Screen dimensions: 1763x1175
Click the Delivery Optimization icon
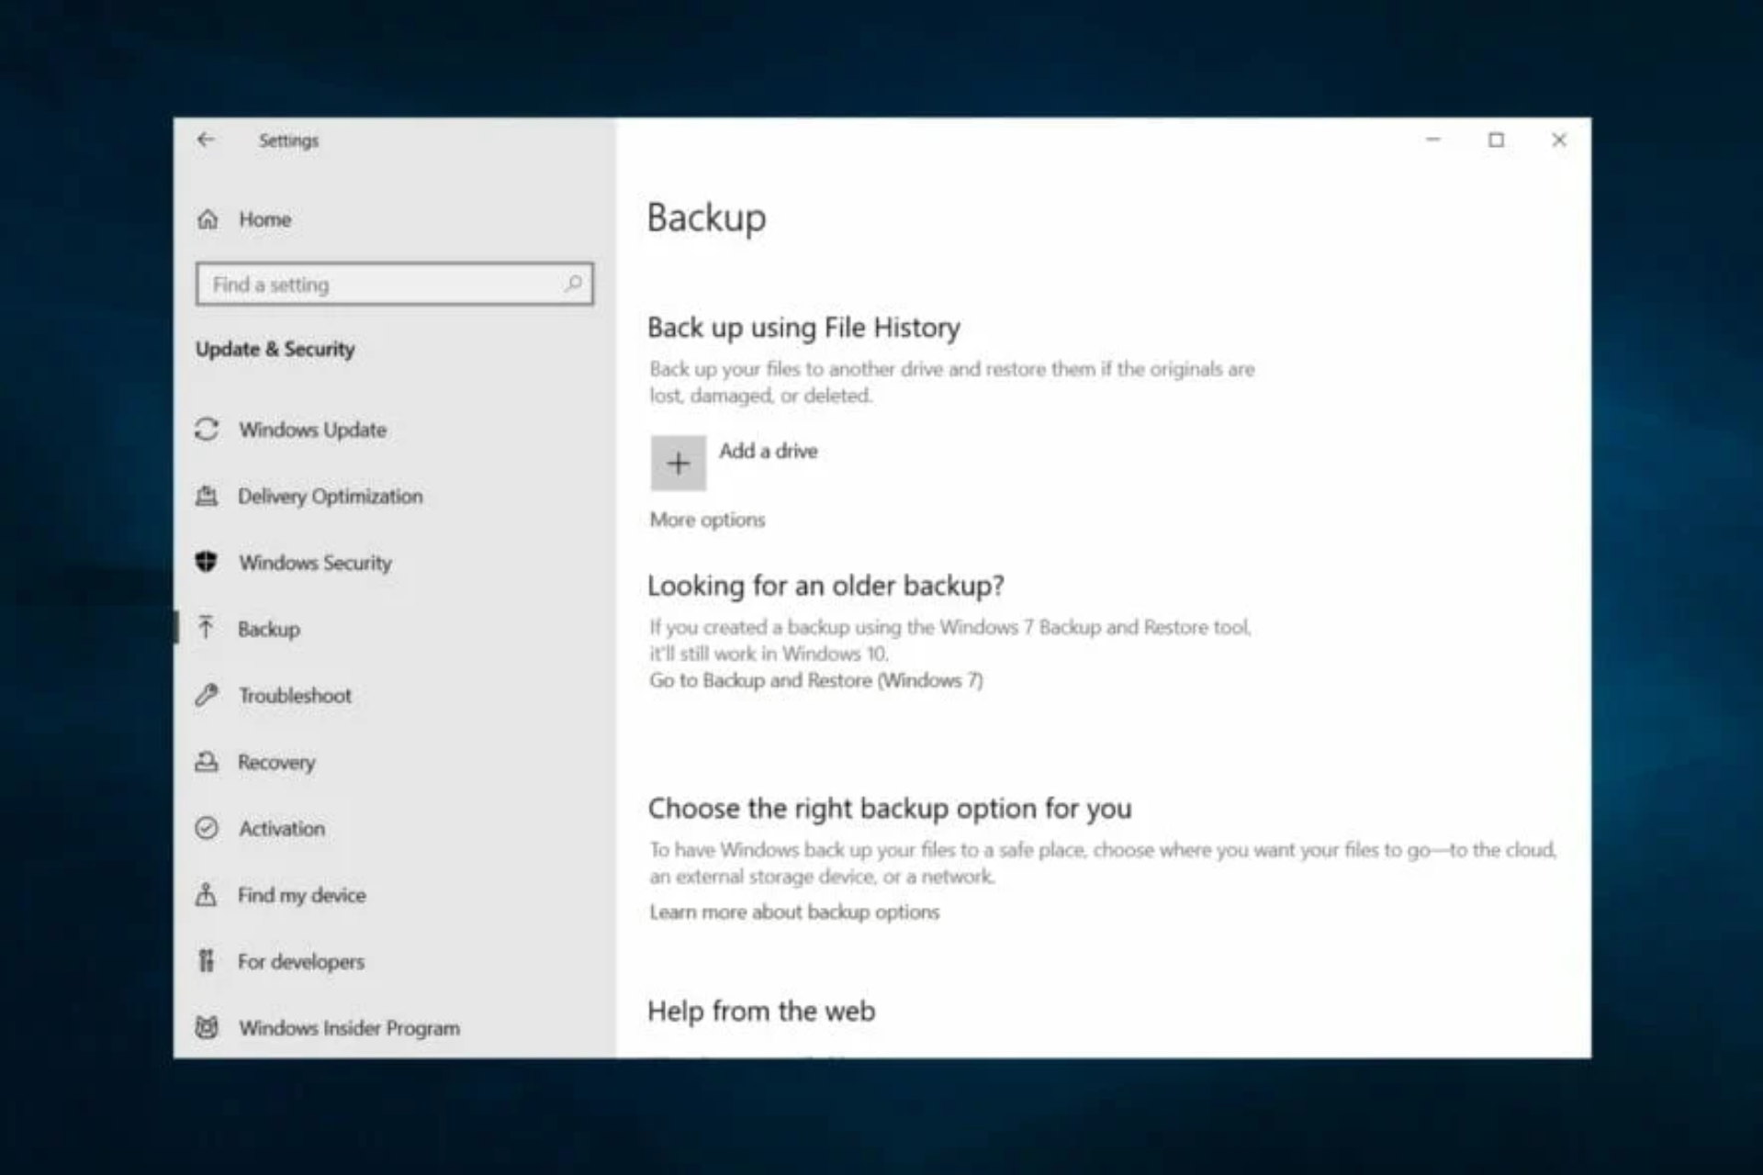208,496
